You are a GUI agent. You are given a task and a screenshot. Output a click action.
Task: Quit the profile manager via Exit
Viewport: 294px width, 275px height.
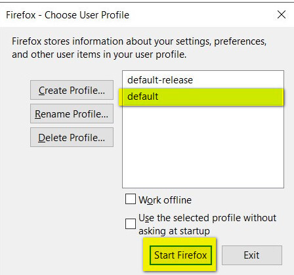tap(252, 255)
